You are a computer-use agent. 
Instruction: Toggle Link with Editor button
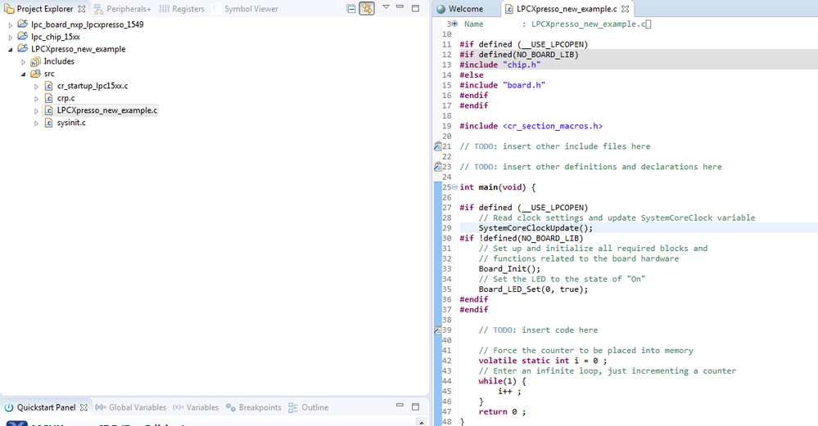point(367,8)
